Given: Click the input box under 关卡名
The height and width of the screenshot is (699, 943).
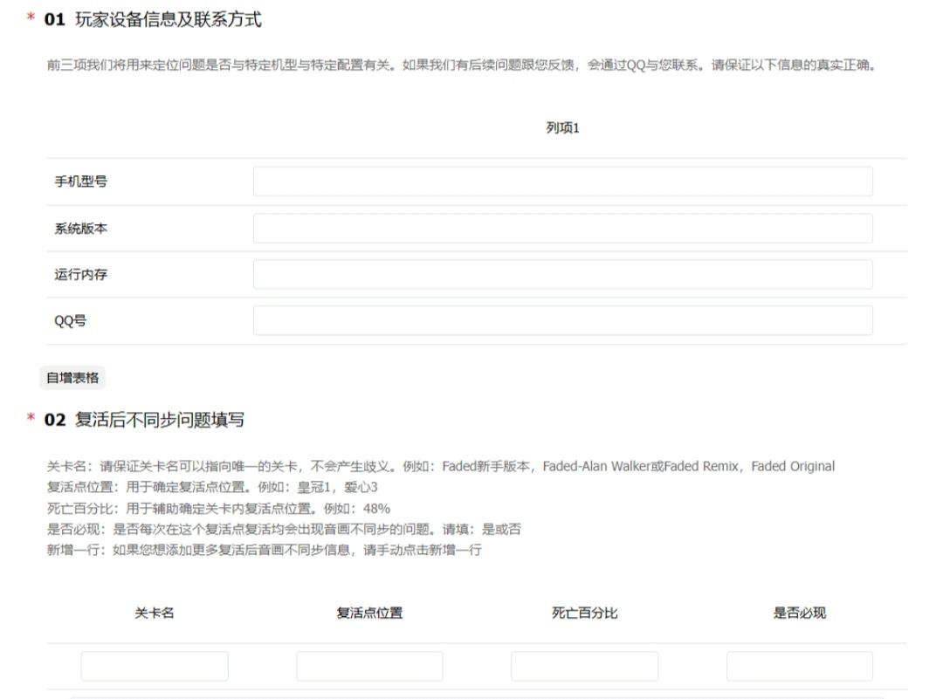Looking at the screenshot, I should pos(155,666).
